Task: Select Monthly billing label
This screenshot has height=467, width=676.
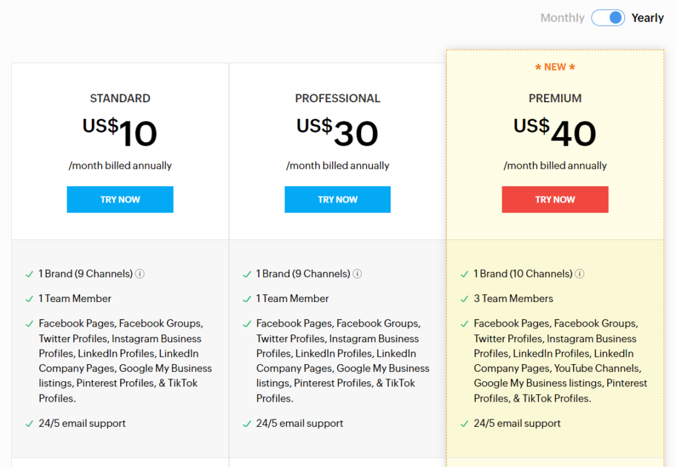Action: click(562, 18)
